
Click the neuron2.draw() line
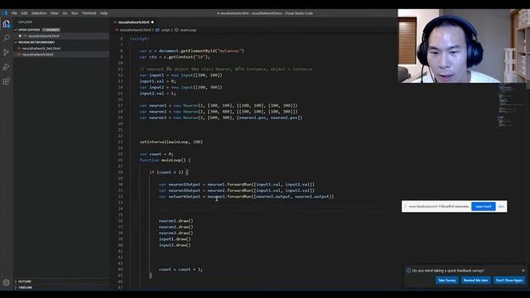tap(176, 227)
